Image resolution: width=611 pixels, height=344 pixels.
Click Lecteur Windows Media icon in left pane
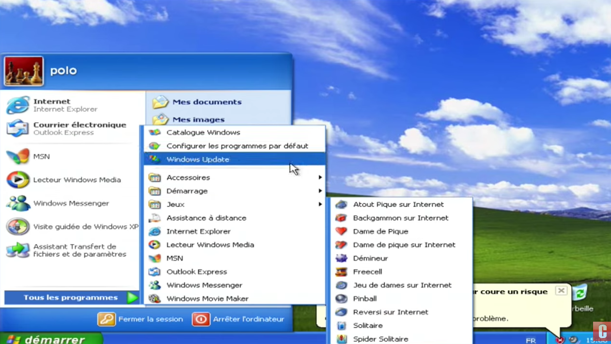pos(18,180)
